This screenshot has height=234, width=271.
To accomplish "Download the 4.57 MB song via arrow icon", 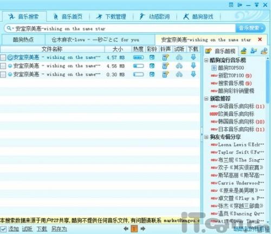I will 193,57.
